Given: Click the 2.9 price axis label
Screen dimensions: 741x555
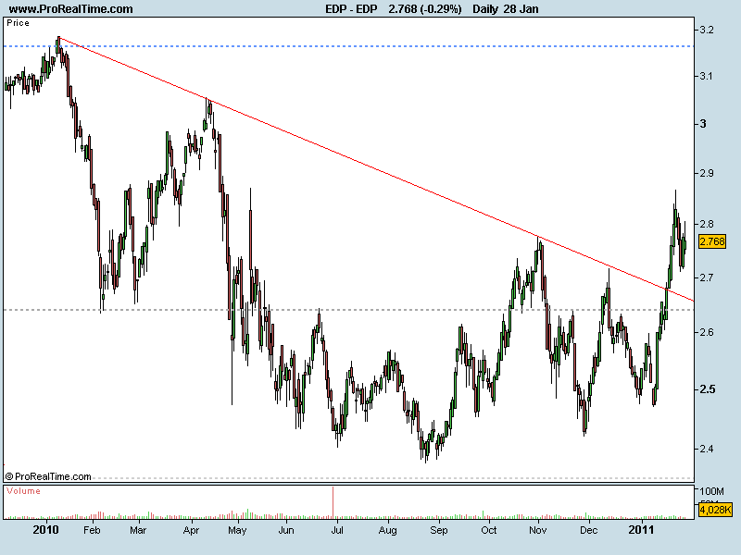Looking at the screenshot, I should point(707,173).
